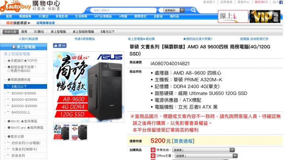
Task: Open the 購物車 cart link
Action: tap(261, 2)
